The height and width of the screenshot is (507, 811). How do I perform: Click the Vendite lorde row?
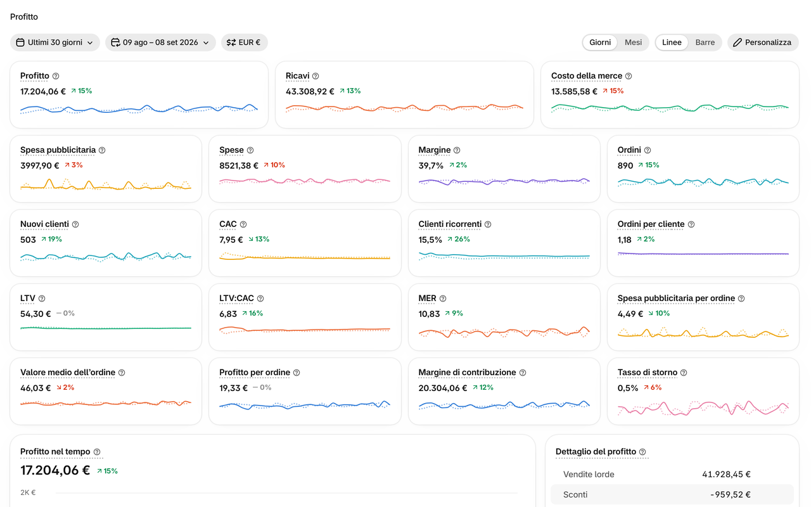[x=672, y=474]
